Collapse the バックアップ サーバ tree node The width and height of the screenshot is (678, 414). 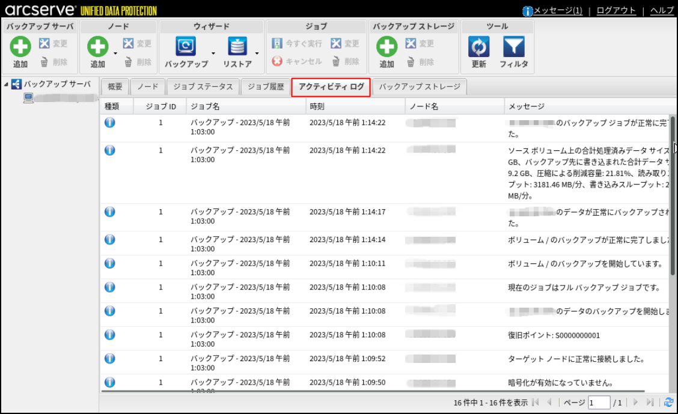(x=6, y=84)
